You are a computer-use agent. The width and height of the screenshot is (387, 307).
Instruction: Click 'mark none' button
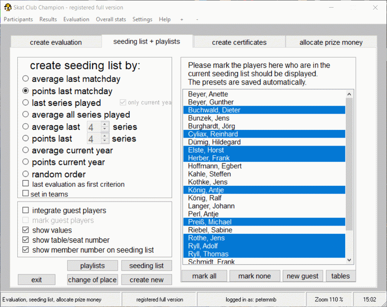point(255,276)
